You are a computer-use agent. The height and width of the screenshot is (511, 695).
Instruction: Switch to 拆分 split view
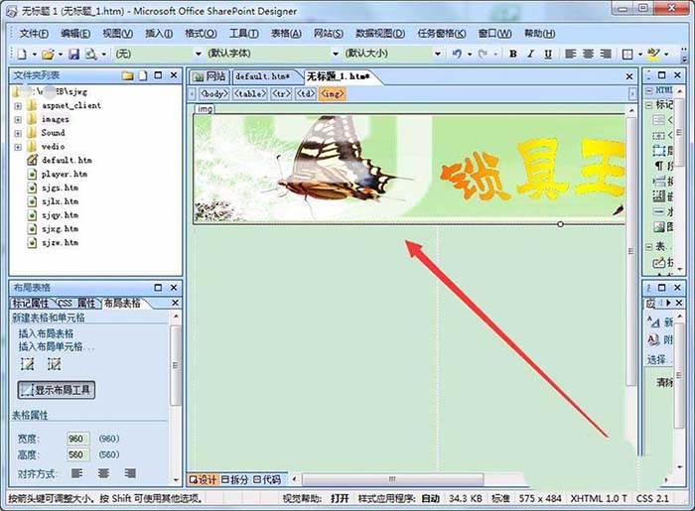point(235,479)
